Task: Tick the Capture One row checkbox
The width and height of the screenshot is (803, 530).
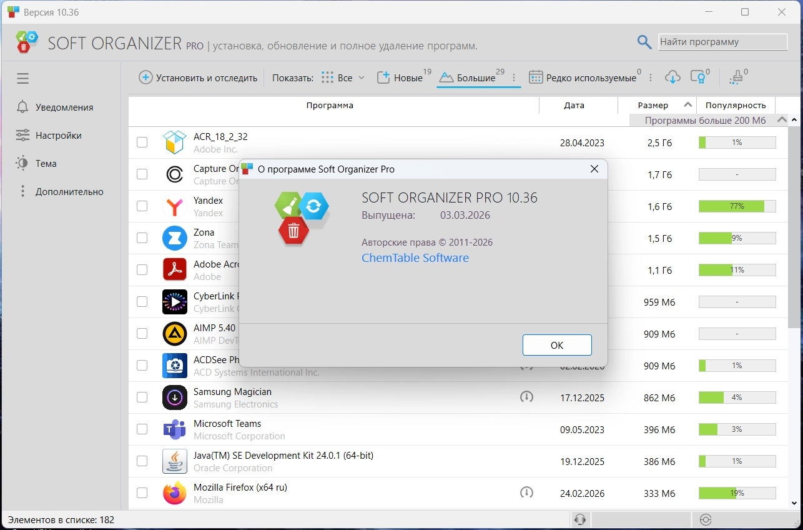Action: (142, 174)
